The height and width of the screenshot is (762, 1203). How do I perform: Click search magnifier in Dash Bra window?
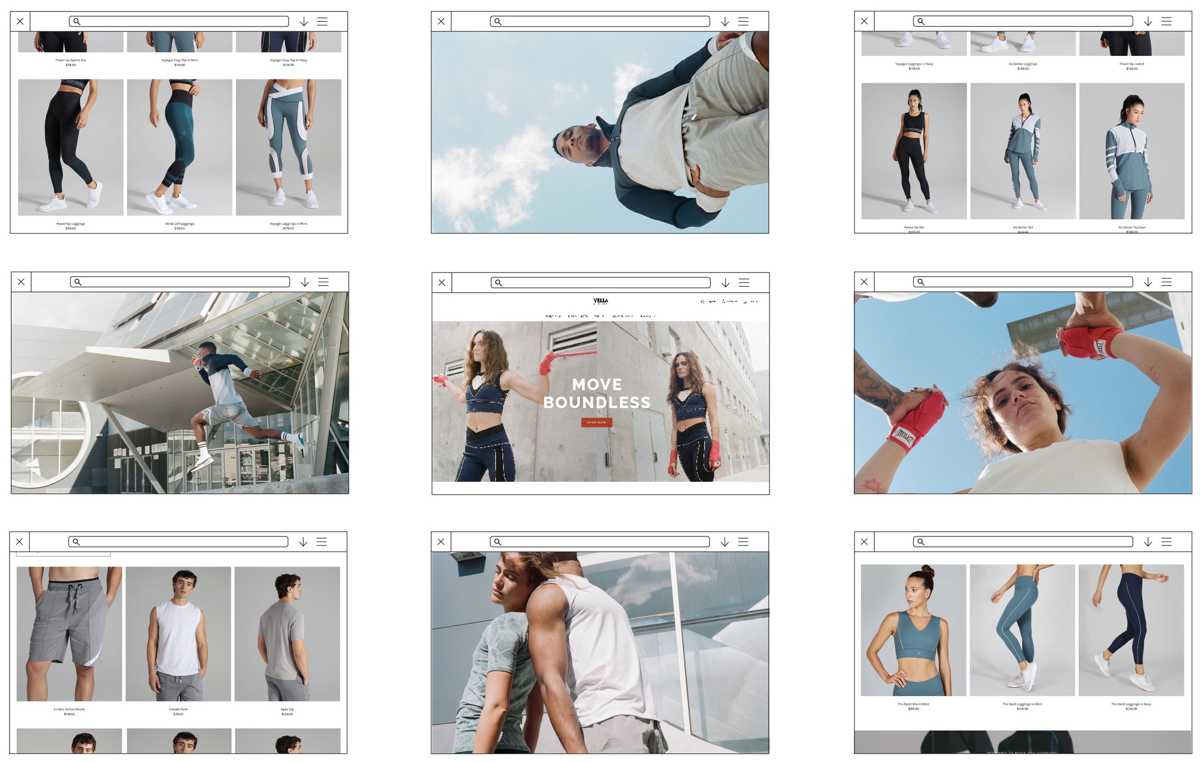coord(921,542)
